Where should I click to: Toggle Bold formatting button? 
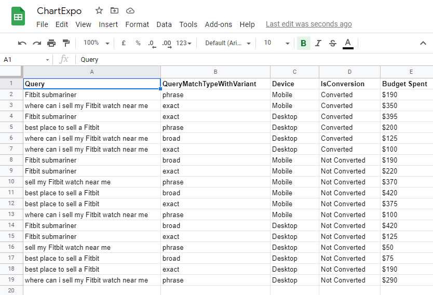pos(304,43)
